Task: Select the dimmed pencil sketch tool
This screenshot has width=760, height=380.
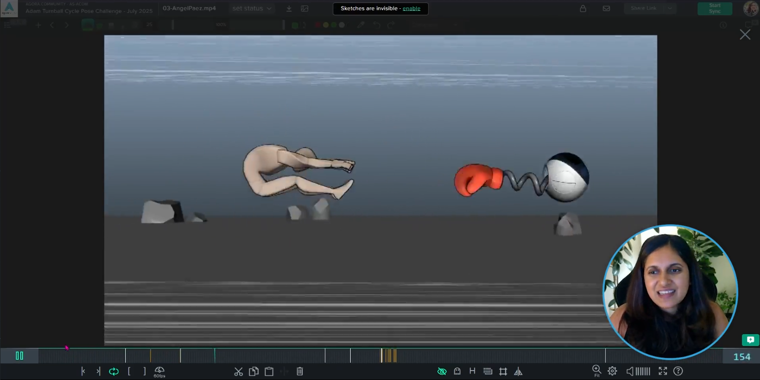Action: click(x=361, y=25)
